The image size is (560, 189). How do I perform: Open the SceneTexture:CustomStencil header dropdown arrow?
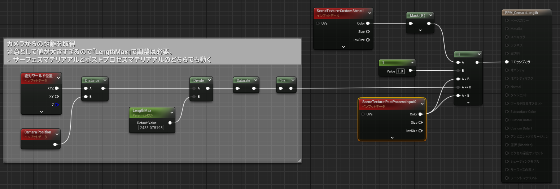(x=369, y=13)
